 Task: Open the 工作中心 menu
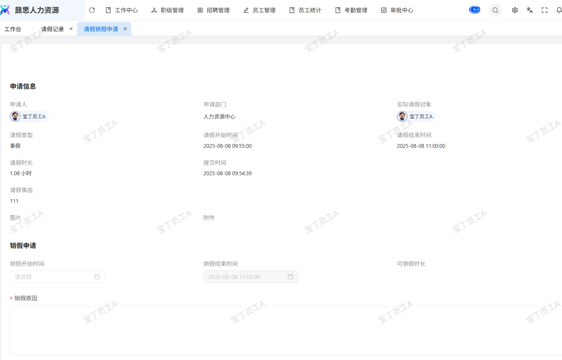click(122, 10)
